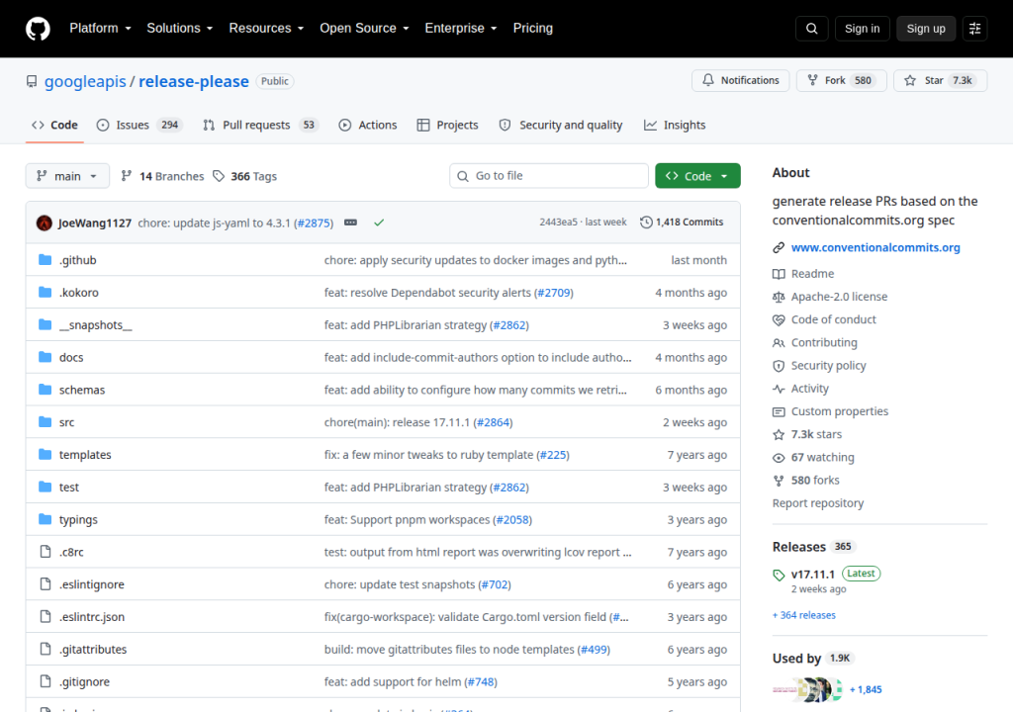Click the tag icon beside v17.11.1
The image size is (1013, 712).
click(x=779, y=575)
